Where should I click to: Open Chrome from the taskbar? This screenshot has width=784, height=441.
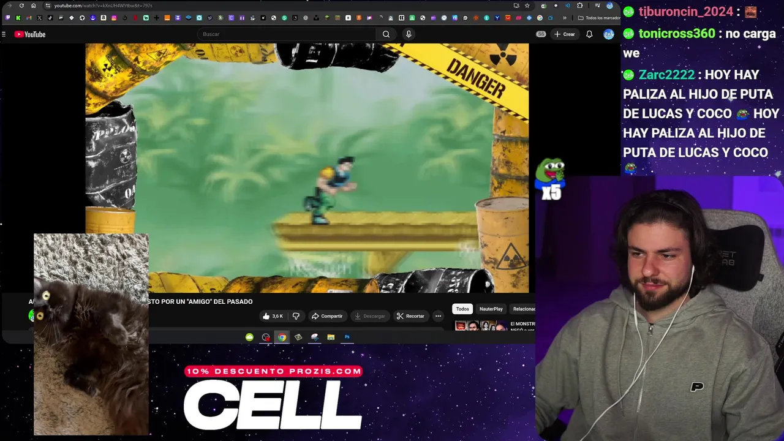(x=282, y=337)
